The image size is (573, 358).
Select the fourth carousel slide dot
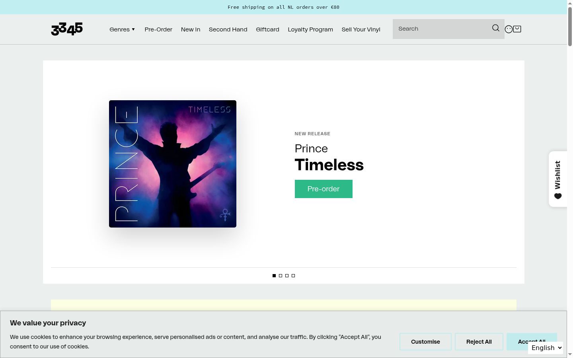[293, 276]
